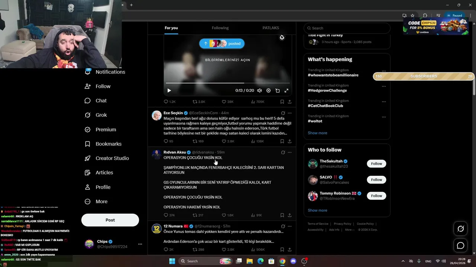Reply to the video post with 1.2K replies
This screenshot has height=267, width=476.
(x=170, y=102)
